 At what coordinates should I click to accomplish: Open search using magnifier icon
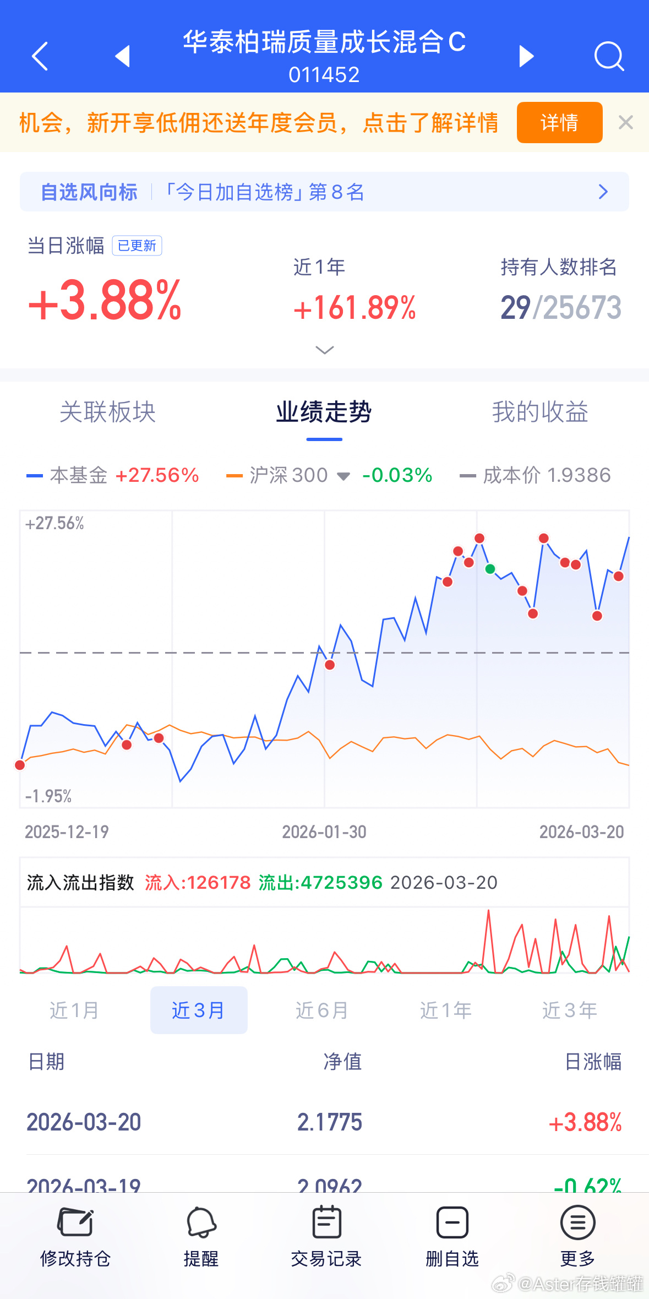pyautogui.click(x=609, y=56)
